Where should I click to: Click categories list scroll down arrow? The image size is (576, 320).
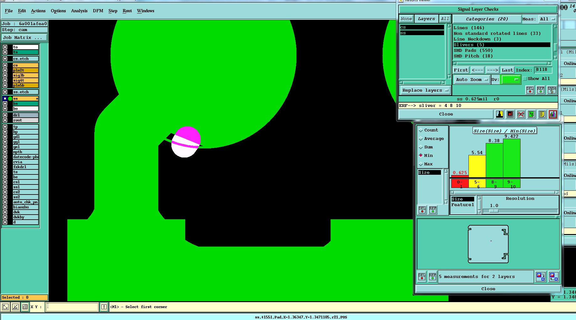(x=555, y=58)
